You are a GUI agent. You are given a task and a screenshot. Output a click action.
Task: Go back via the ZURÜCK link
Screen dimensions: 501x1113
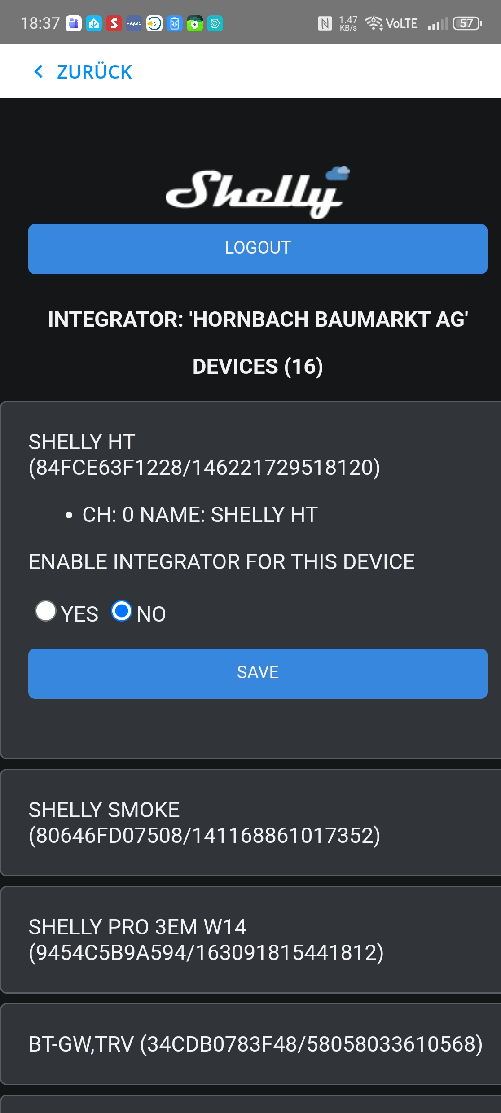(94, 72)
